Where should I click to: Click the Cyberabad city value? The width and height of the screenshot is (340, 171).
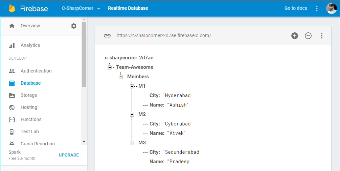tap(177, 124)
